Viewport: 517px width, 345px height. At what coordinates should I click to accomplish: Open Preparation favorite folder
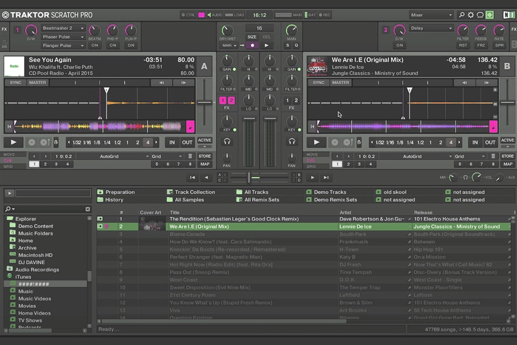[x=116, y=192]
